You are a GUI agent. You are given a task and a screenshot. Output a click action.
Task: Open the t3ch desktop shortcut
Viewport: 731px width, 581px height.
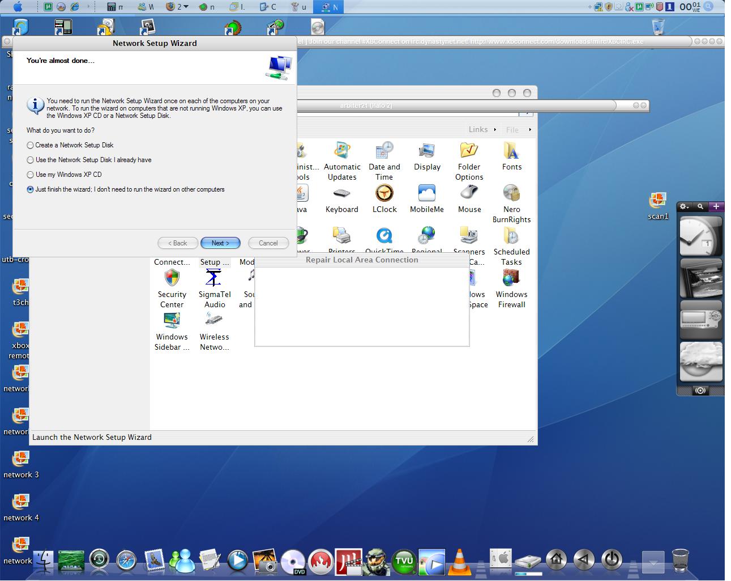point(21,292)
